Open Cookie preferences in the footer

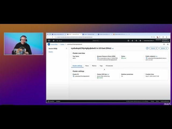click(x=165, y=101)
